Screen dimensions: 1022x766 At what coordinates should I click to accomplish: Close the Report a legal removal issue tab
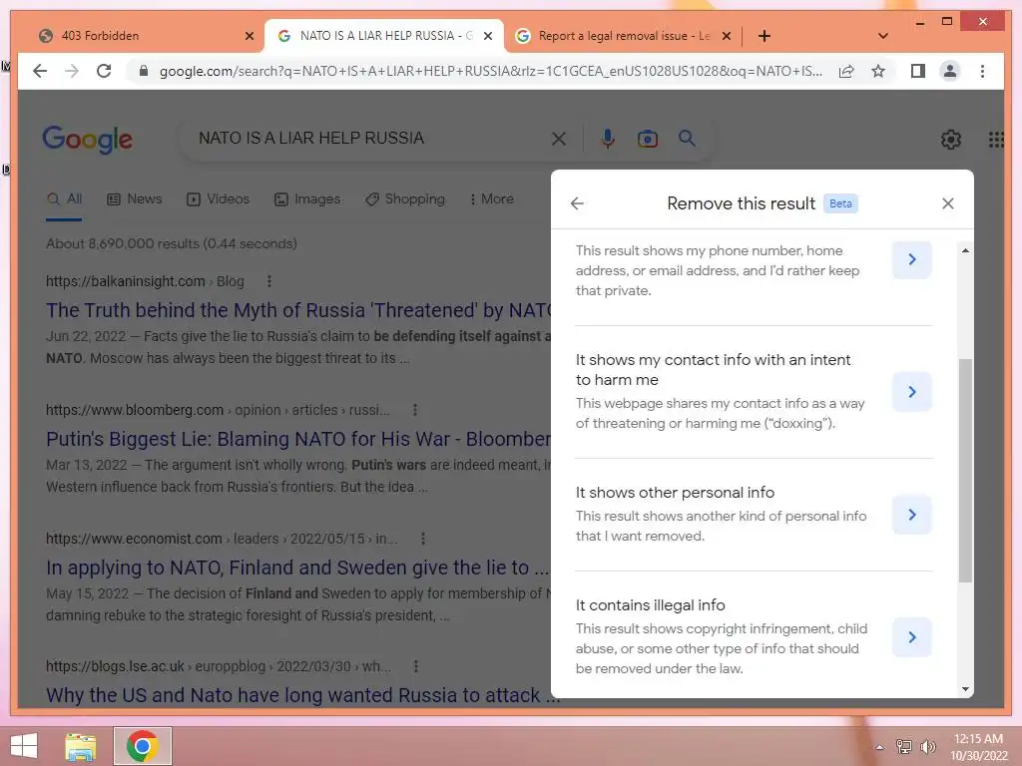727,36
